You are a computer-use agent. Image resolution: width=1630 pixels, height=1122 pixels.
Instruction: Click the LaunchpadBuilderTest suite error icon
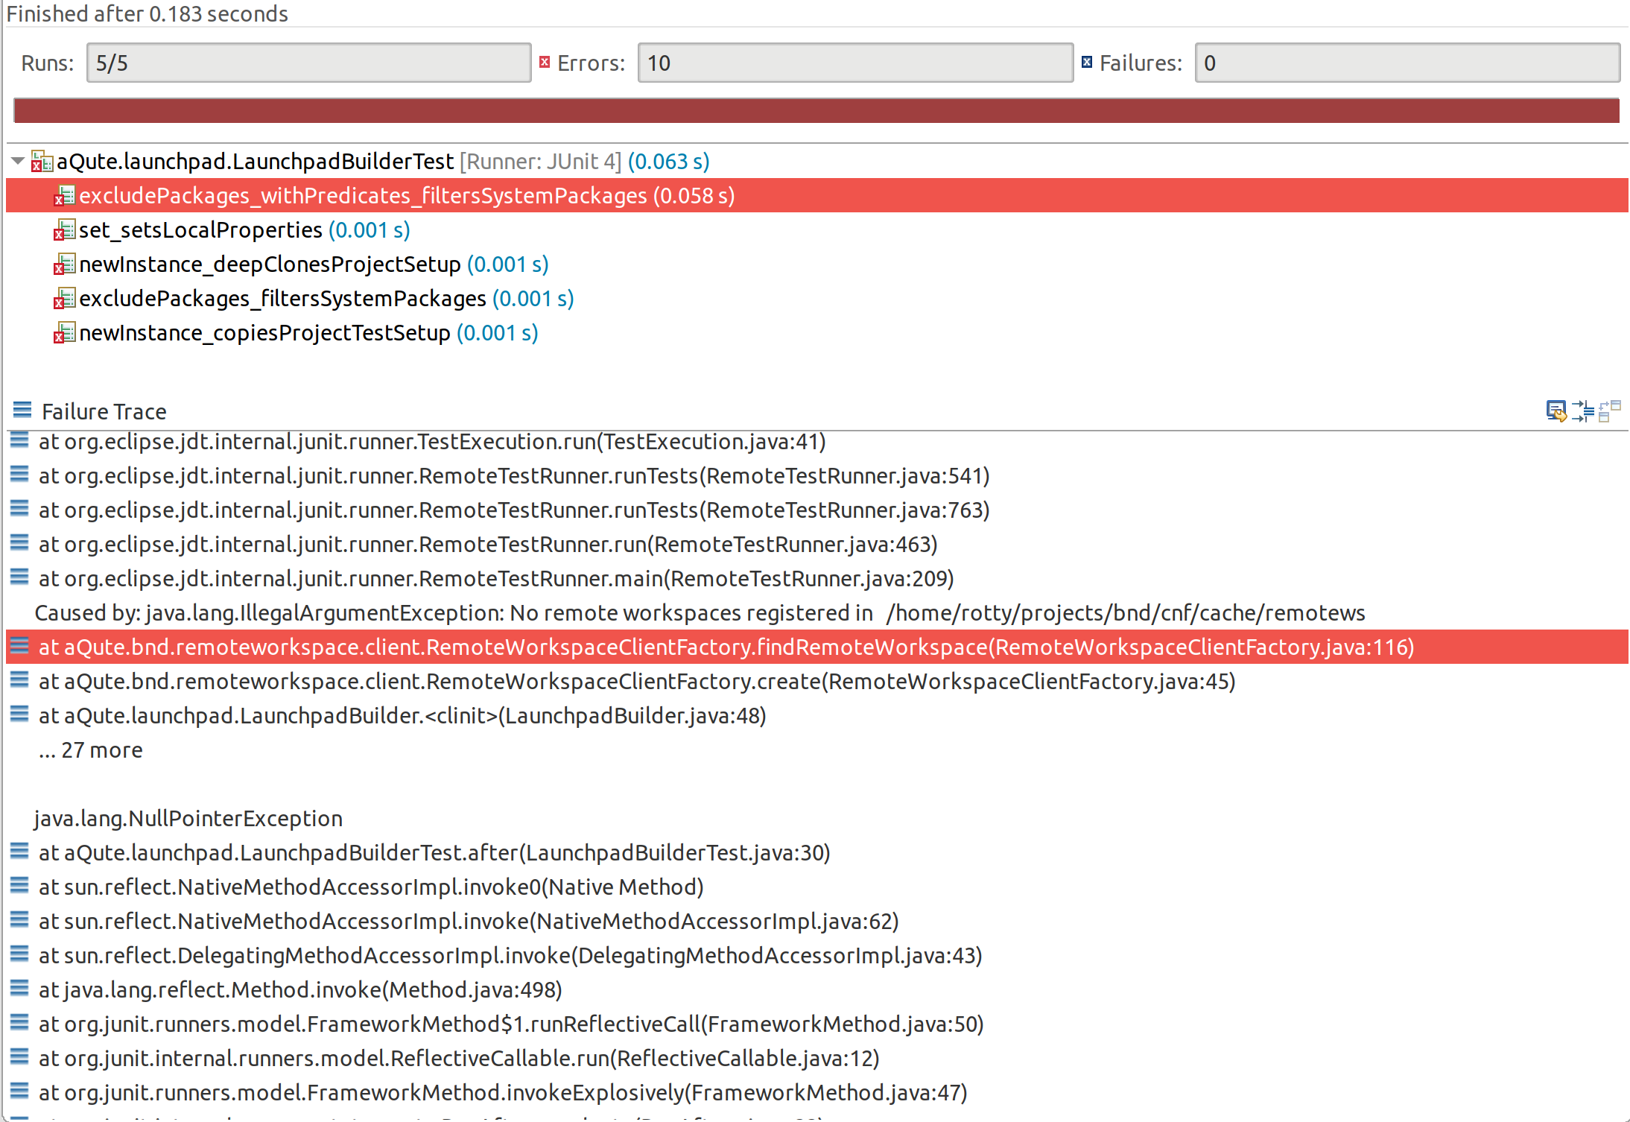coord(42,162)
